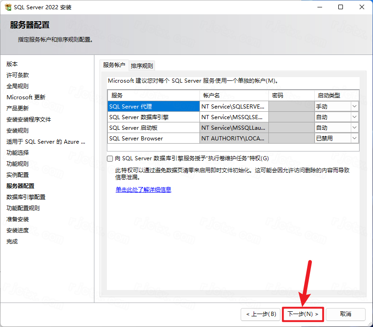Select 安装安装程序文件 step in sidebar

(x=29, y=120)
